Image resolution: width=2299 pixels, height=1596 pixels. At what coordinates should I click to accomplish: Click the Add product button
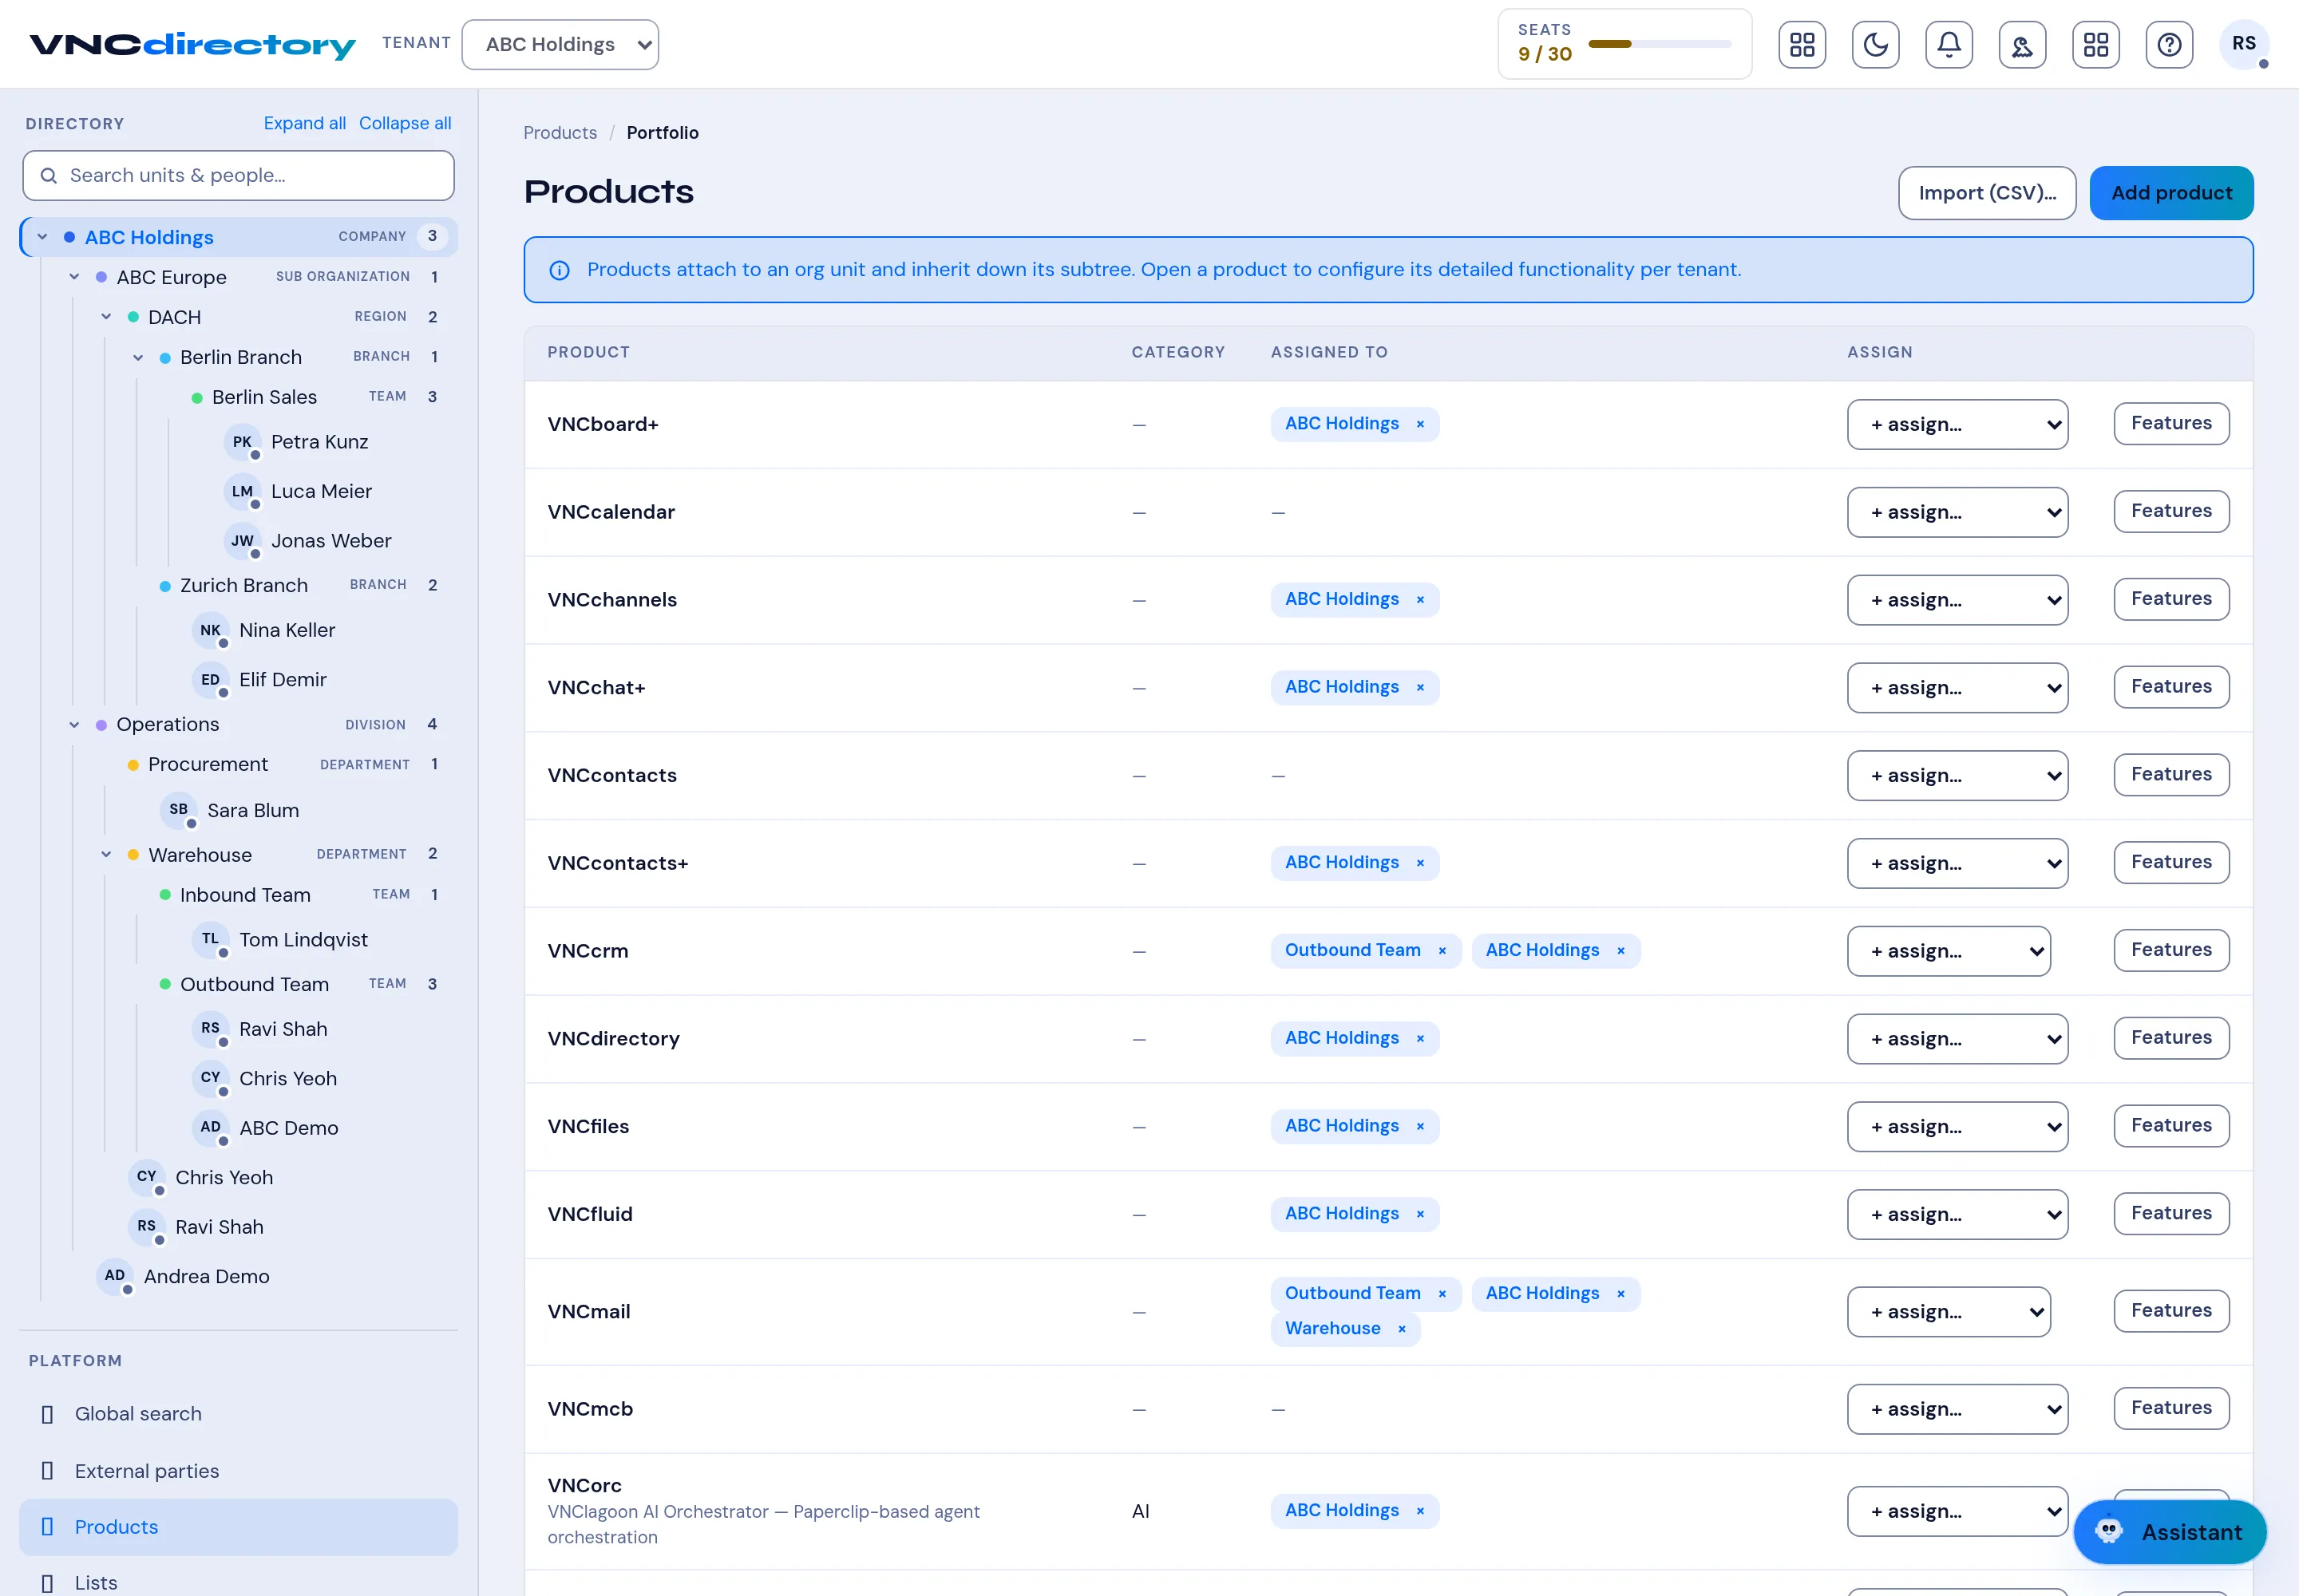2171,193
